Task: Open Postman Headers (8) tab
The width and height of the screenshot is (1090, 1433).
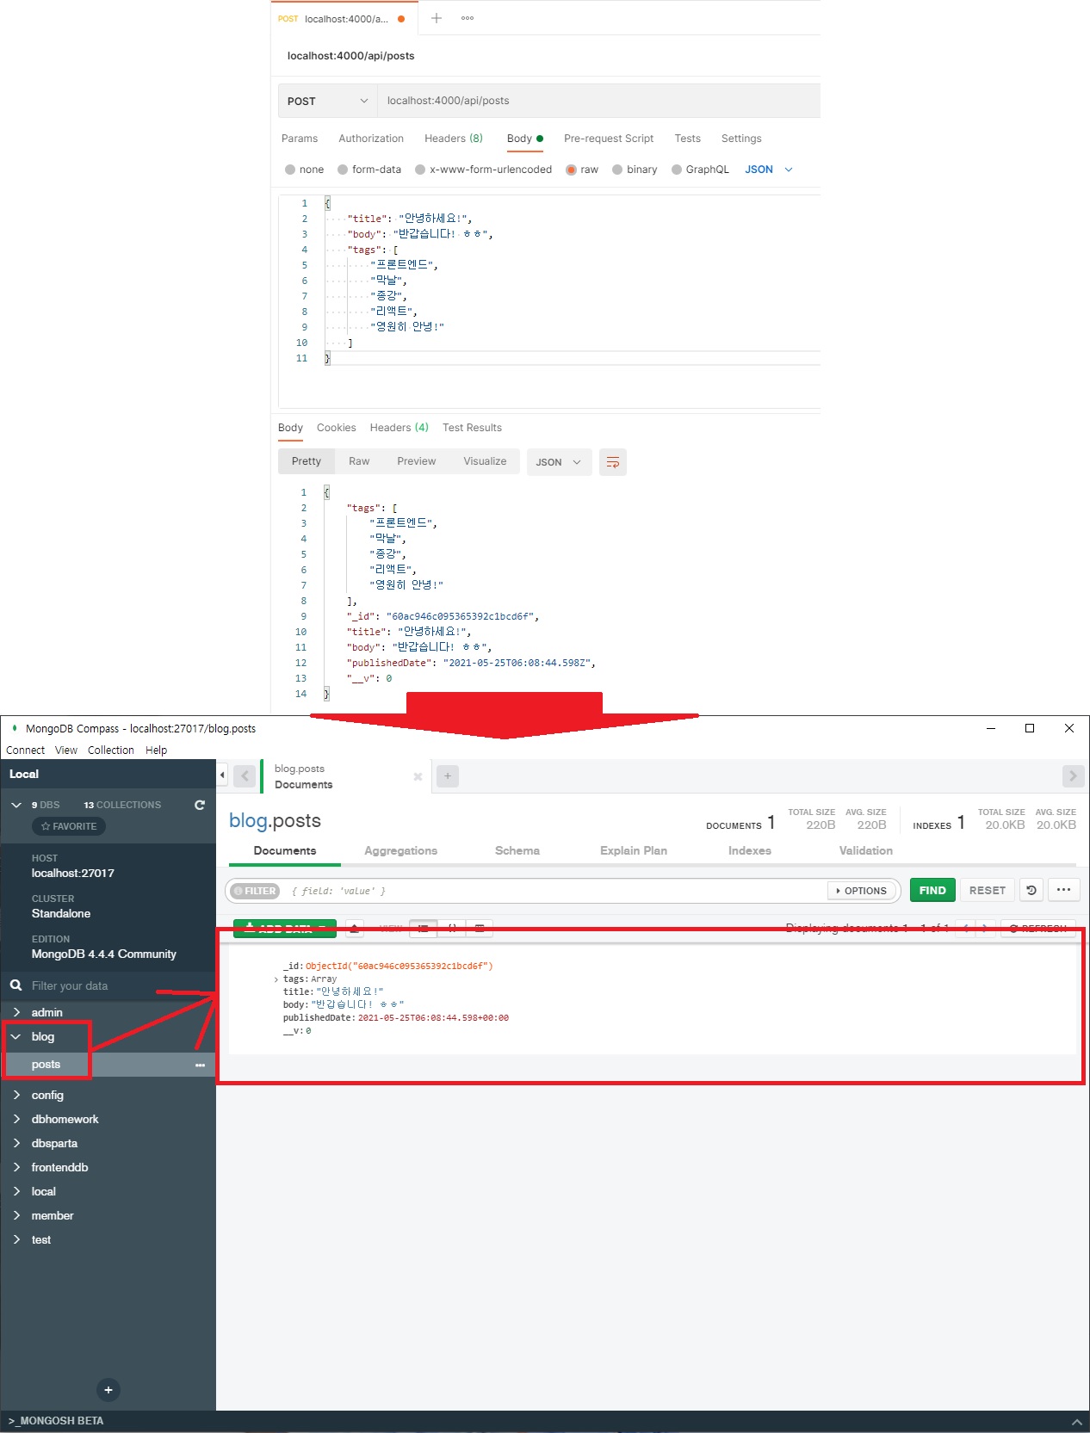Action: (x=454, y=139)
